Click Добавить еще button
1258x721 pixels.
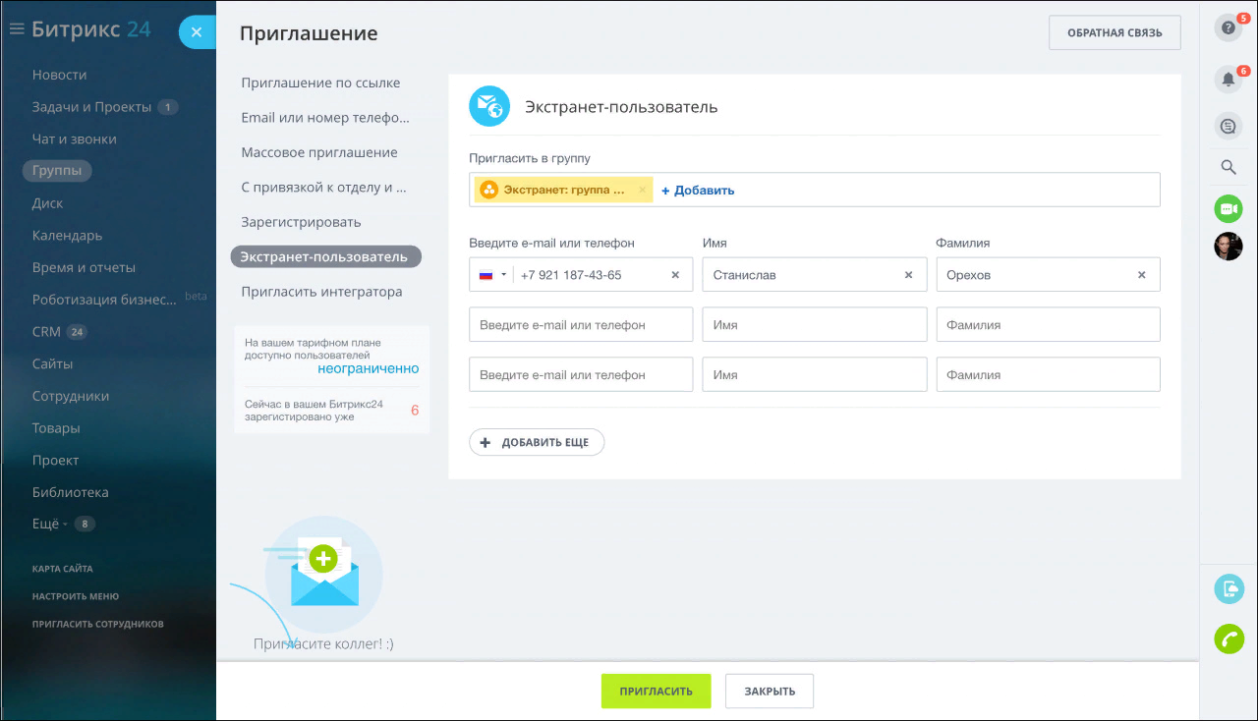pos(537,443)
